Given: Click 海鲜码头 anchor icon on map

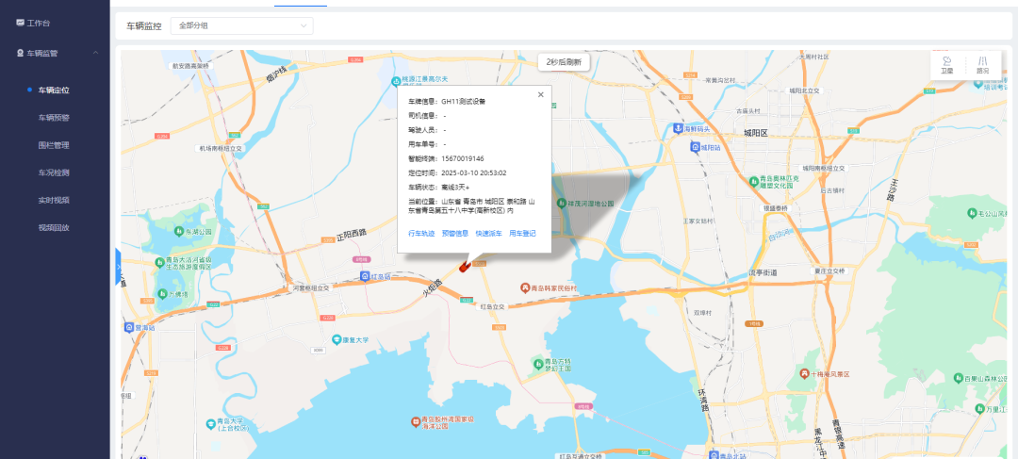Looking at the screenshot, I should 677,128.
